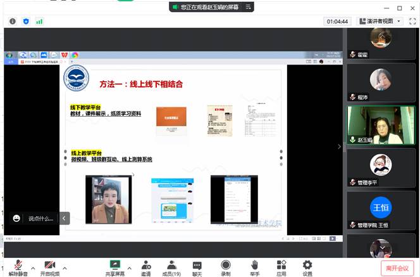Open the 演讲者视图 view dropdown

coord(380,21)
